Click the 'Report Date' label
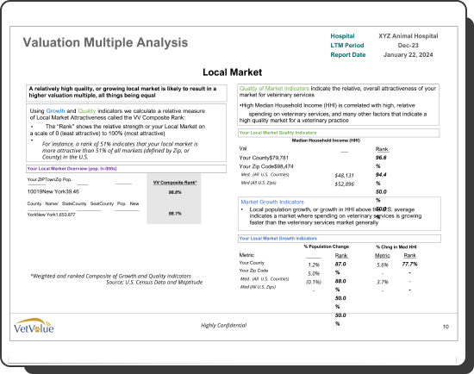This screenshot has width=474, height=374. [x=348, y=55]
